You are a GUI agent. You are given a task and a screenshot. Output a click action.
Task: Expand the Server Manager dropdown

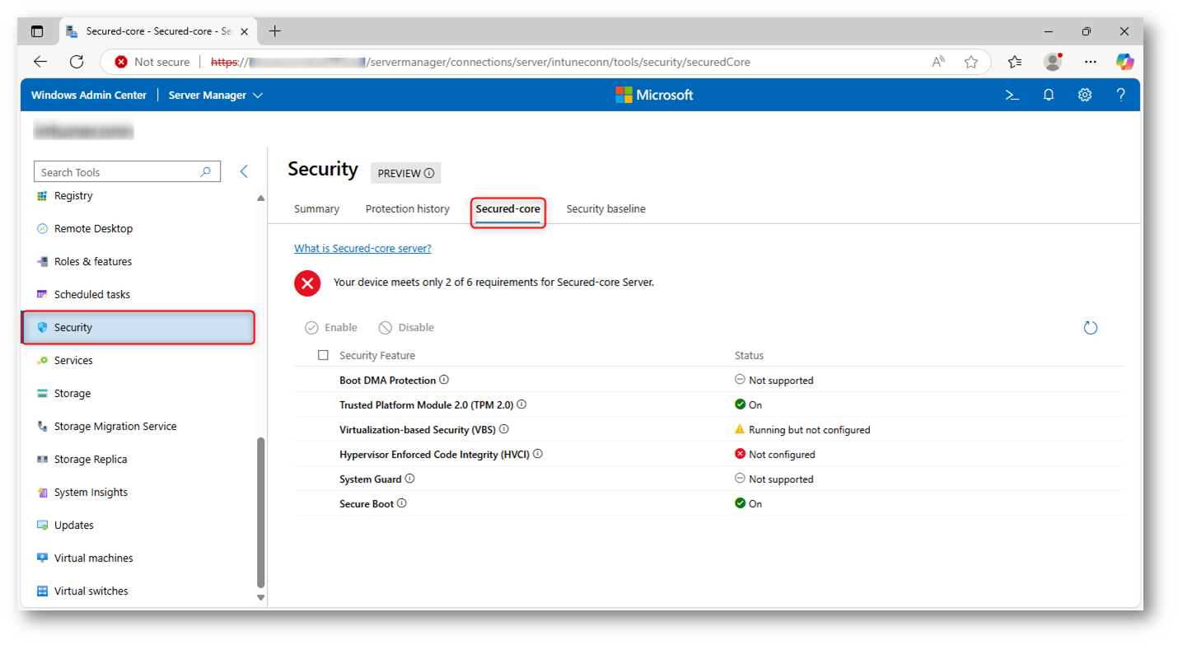click(x=215, y=96)
